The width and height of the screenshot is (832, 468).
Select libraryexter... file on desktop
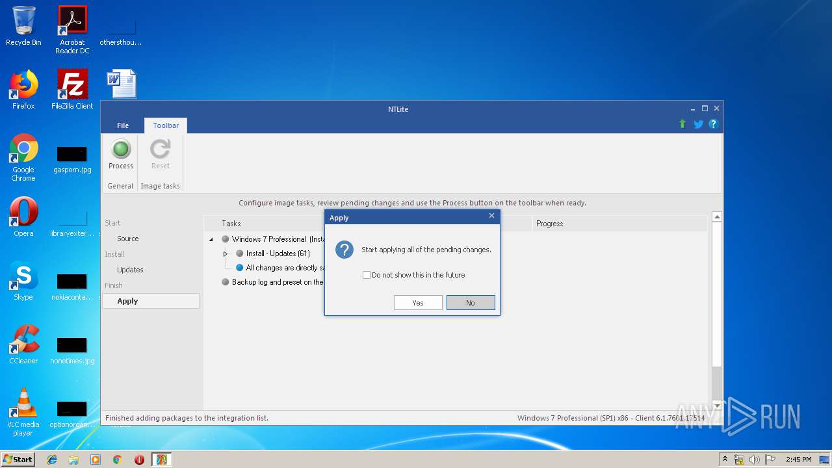click(72, 224)
